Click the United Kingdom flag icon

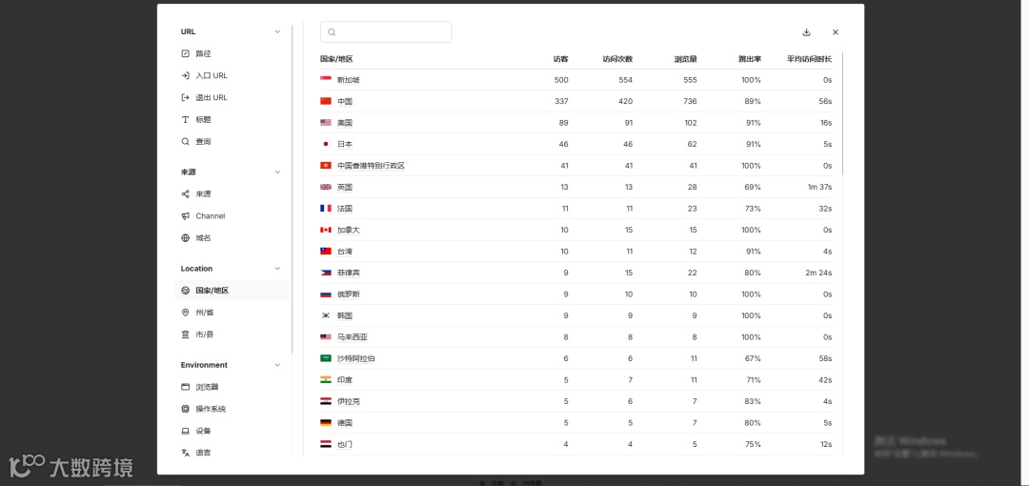pos(326,187)
